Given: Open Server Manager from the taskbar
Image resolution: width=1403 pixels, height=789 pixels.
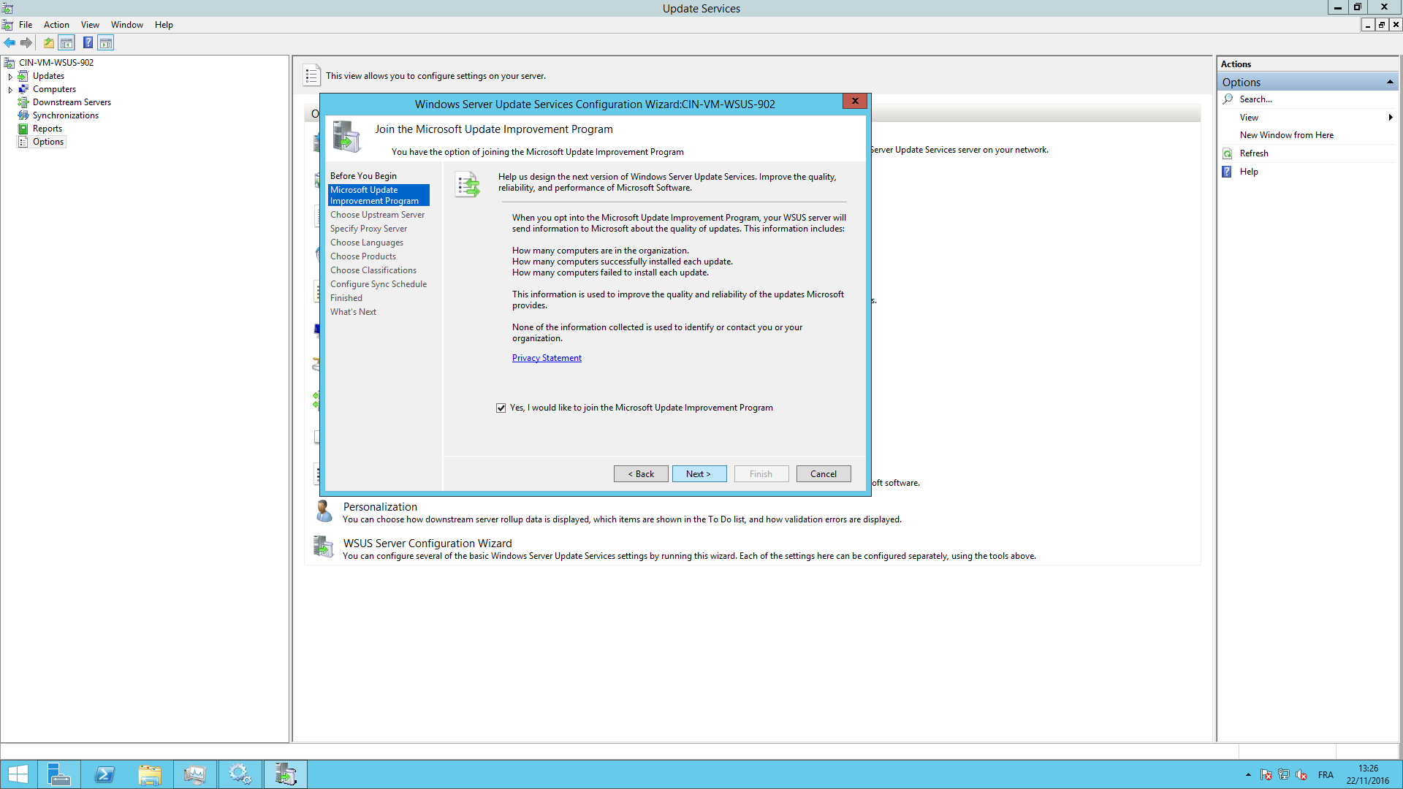Looking at the screenshot, I should coord(58,774).
